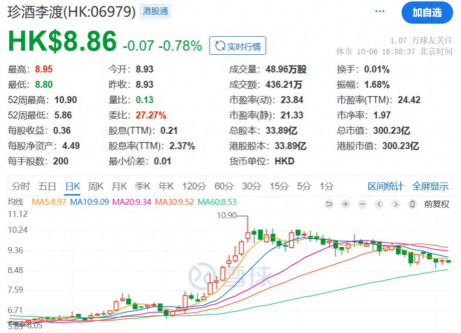The width and height of the screenshot is (461, 333).
Task: Click the refresh icon in 实时行情 button
Action: 219,46
